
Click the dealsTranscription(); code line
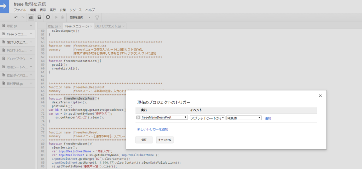tap(70, 102)
